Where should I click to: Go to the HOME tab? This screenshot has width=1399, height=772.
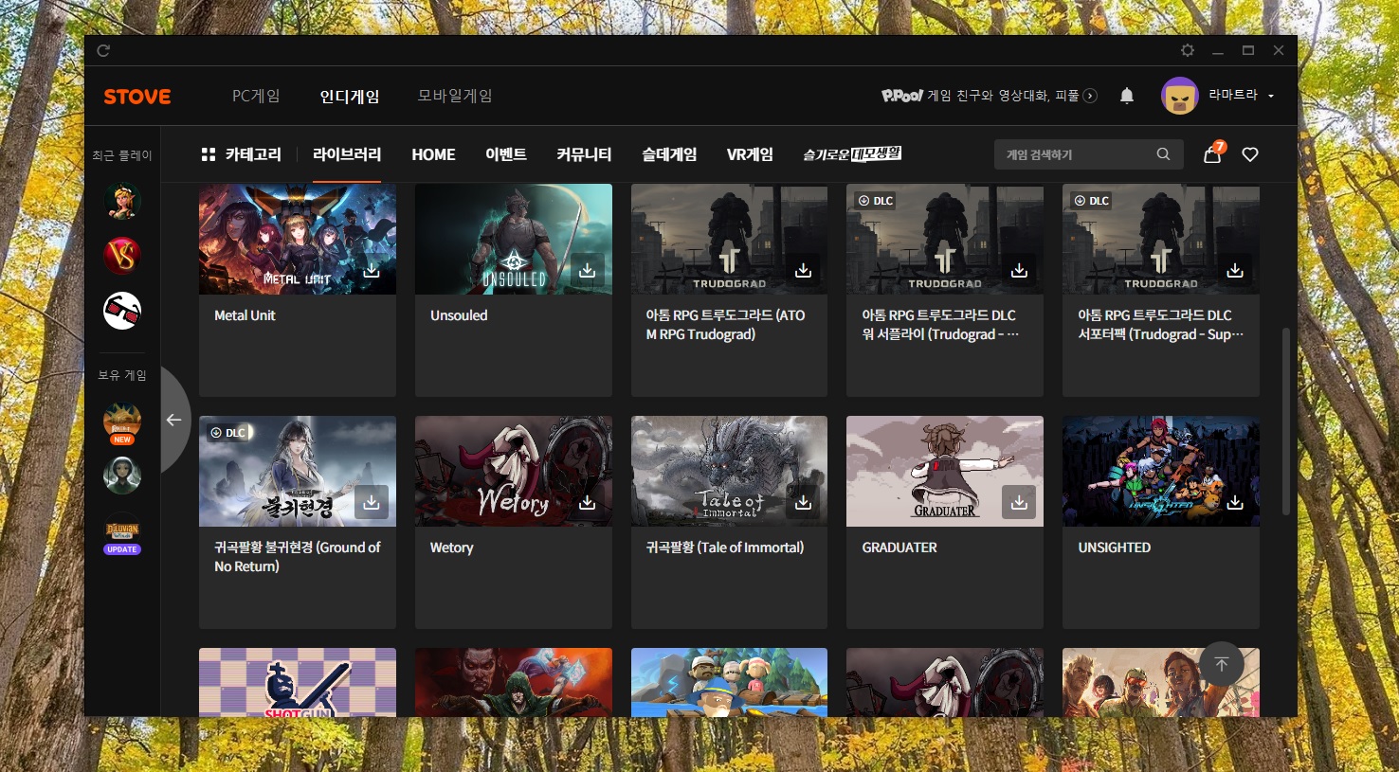(x=433, y=154)
